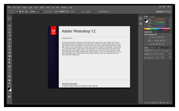This screenshot has width=179, height=111.
Task: Open the Essentials workspace dropdown
Action: 163,12
